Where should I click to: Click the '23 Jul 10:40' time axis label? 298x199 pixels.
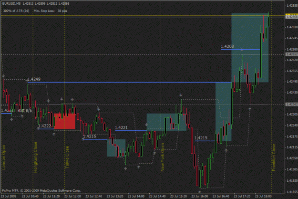pos(30,196)
